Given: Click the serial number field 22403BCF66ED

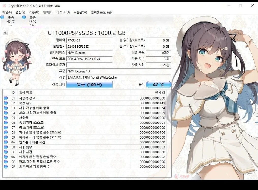Looking at the screenshot, I should [89, 47].
